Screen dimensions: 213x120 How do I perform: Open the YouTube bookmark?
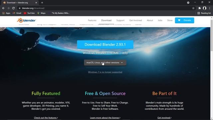coord(29,13)
